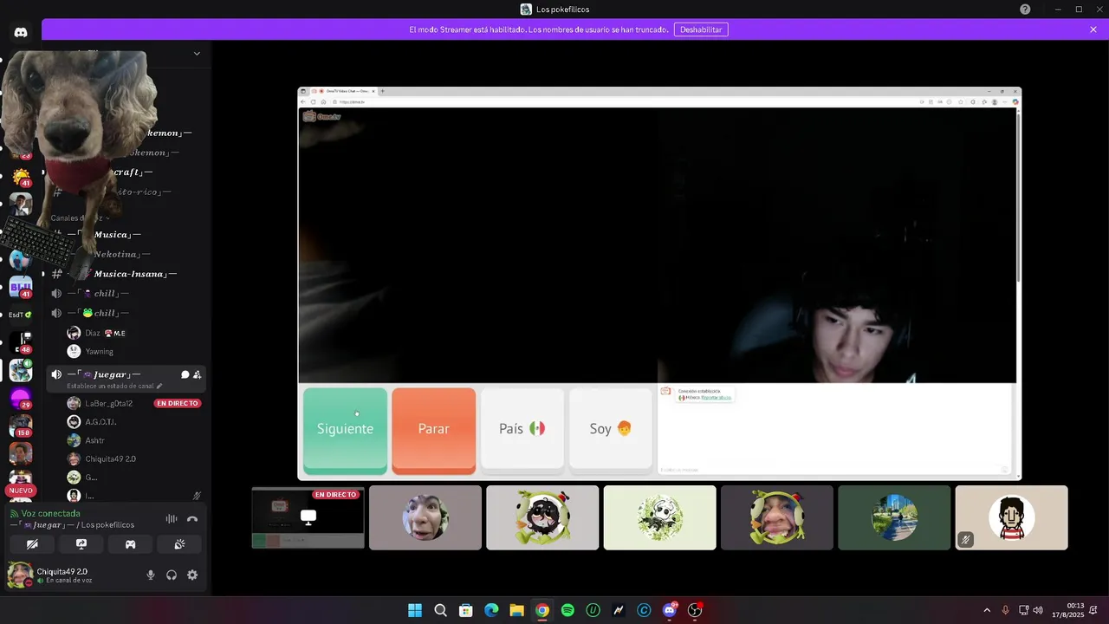Open the Soy gender selector
The image size is (1109, 624).
click(611, 429)
